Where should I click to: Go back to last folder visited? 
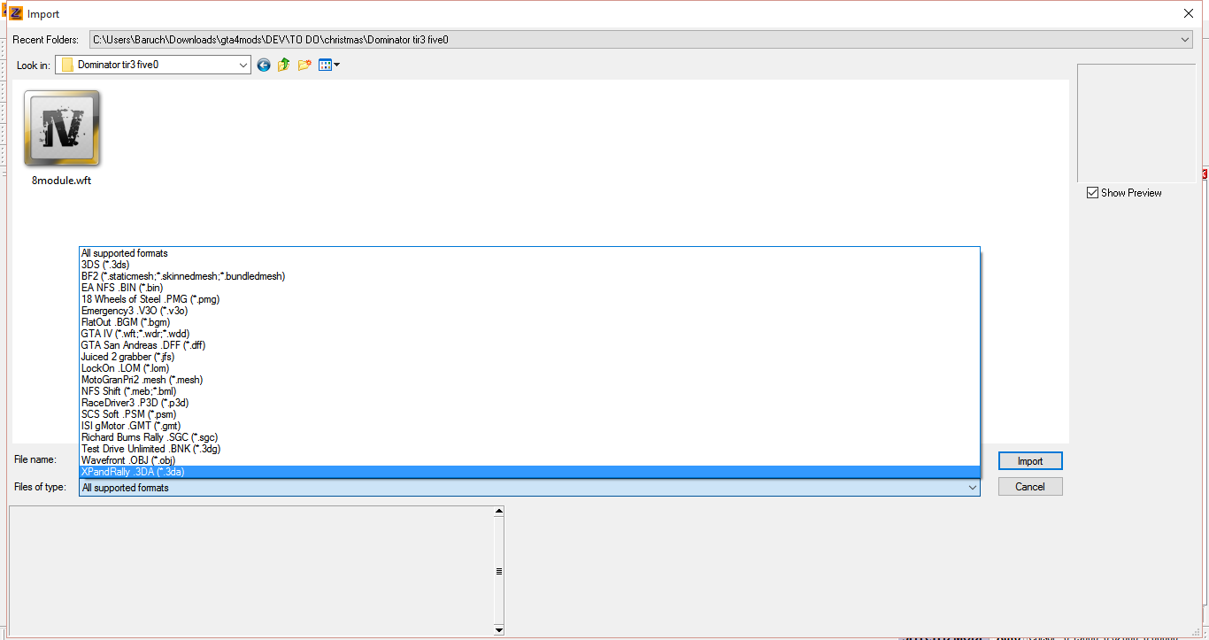(264, 65)
